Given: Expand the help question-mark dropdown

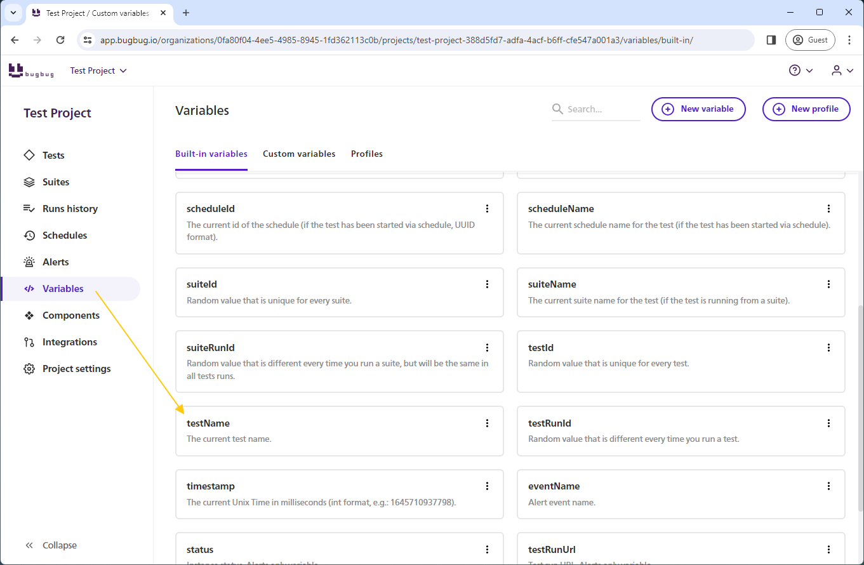Looking at the screenshot, I should pyautogui.click(x=801, y=70).
